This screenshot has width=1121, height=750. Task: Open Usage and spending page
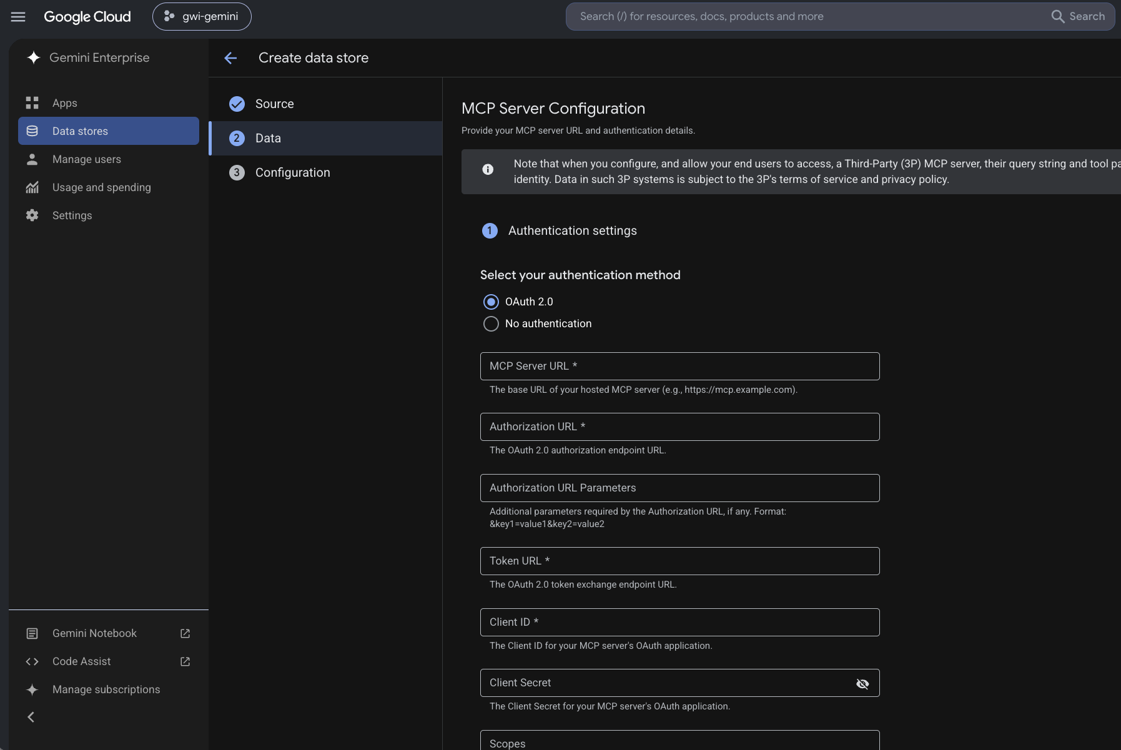click(x=109, y=187)
